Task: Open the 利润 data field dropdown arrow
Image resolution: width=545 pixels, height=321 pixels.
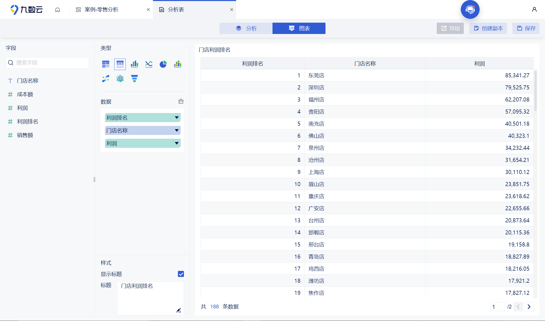Action: pyautogui.click(x=177, y=143)
